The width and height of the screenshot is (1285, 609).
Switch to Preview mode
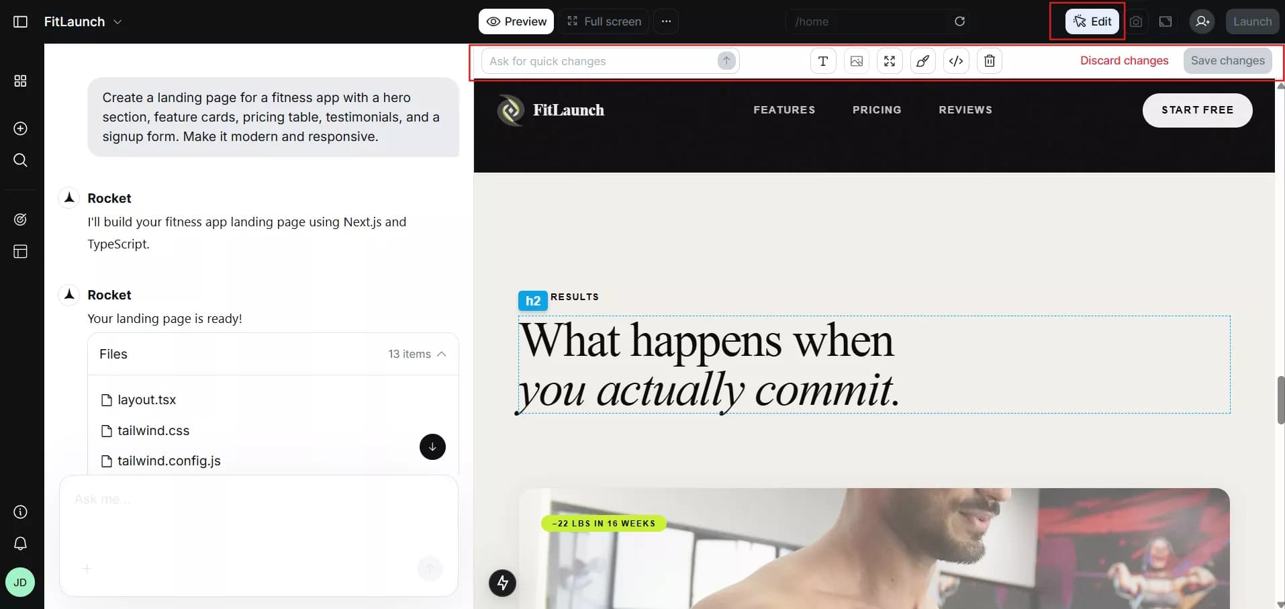[516, 21]
